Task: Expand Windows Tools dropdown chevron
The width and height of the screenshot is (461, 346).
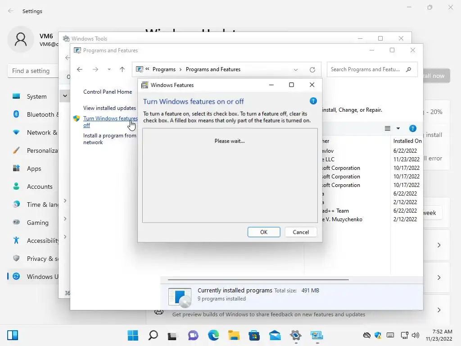Action: [65, 96]
